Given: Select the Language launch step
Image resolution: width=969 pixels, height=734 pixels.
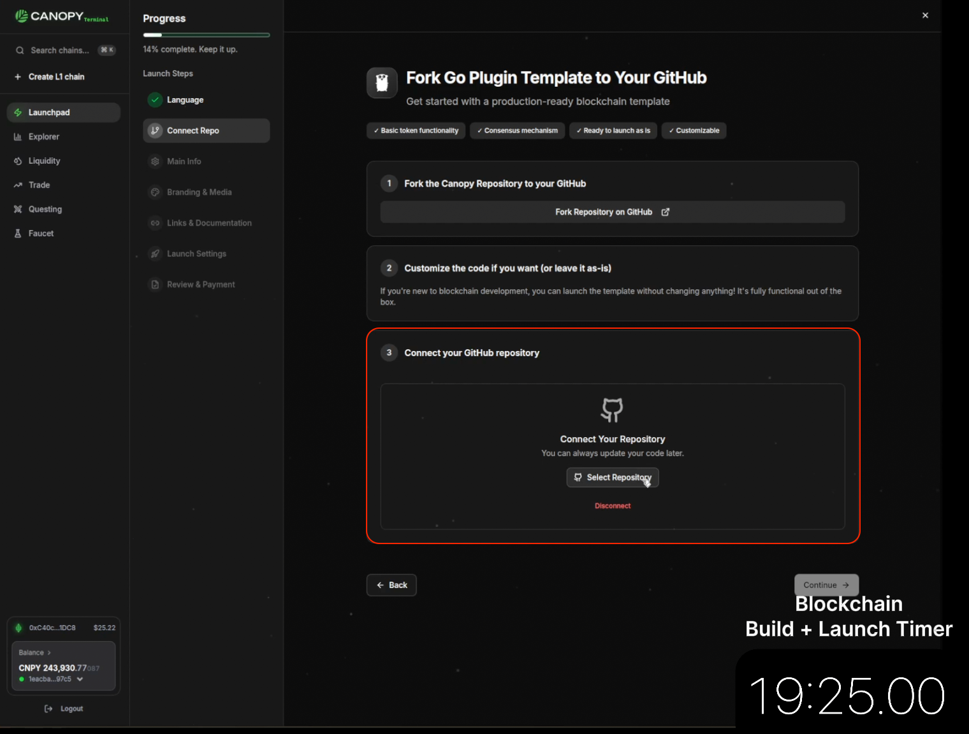Looking at the screenshot, I should (x=206, y=99).
